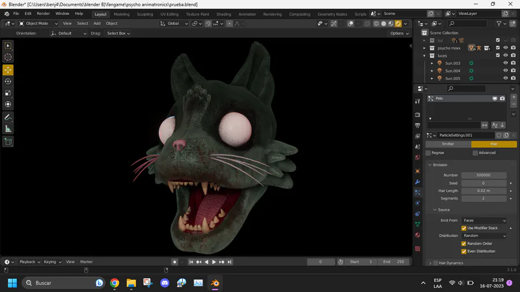Click the Add Cube tool icon
This screenshot has width=520, height=292.
click(x=8, y=141)
